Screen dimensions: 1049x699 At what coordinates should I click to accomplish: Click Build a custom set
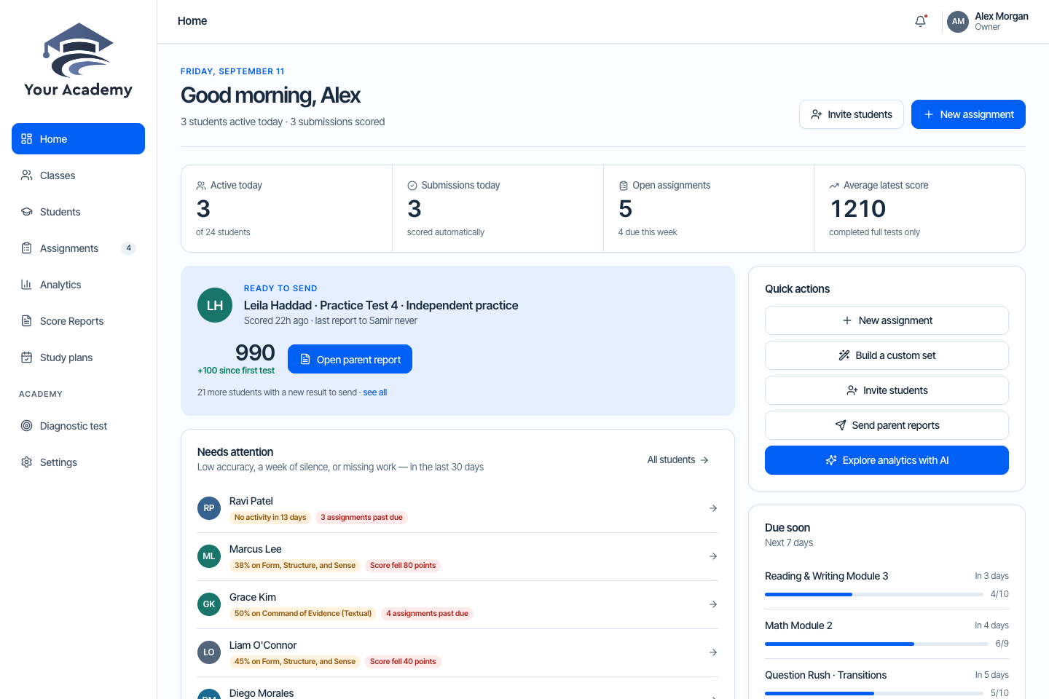click(887, 355)
